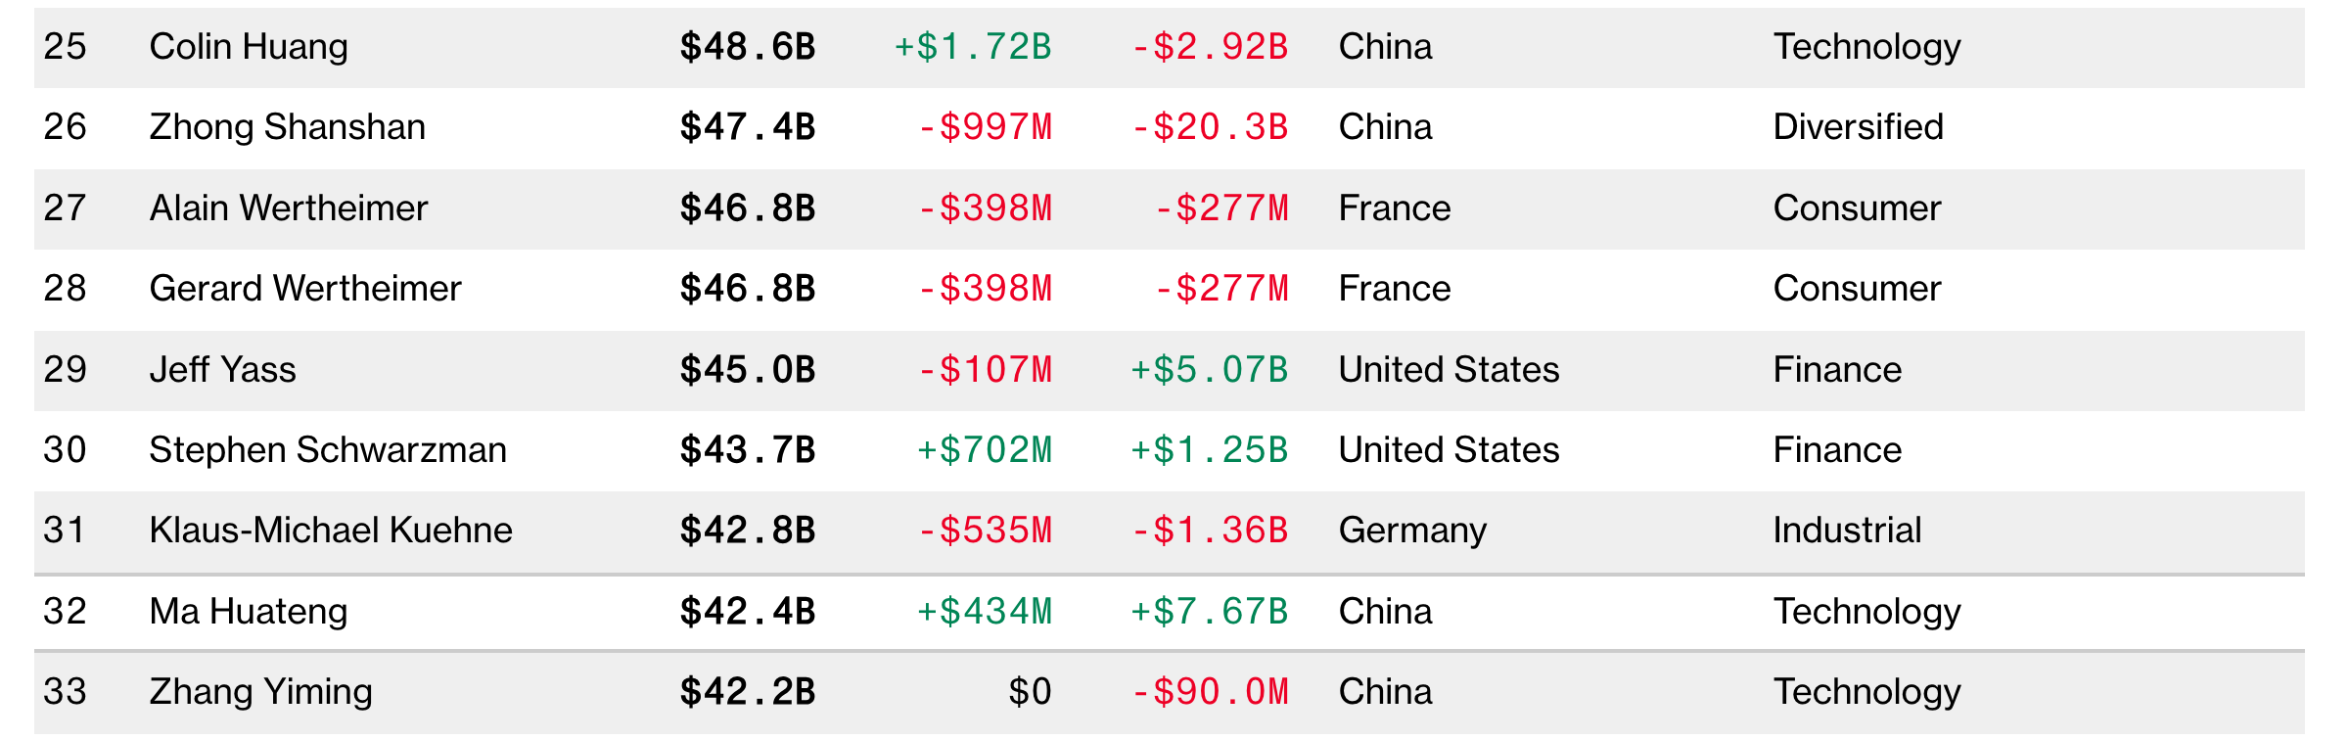
Task: Click Stephen Schwarzman's $43.7B net worth
Action: click(x=748, y=450)
